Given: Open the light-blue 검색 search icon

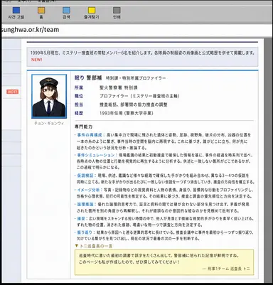Looking at the screenshot, I should 66,10.
